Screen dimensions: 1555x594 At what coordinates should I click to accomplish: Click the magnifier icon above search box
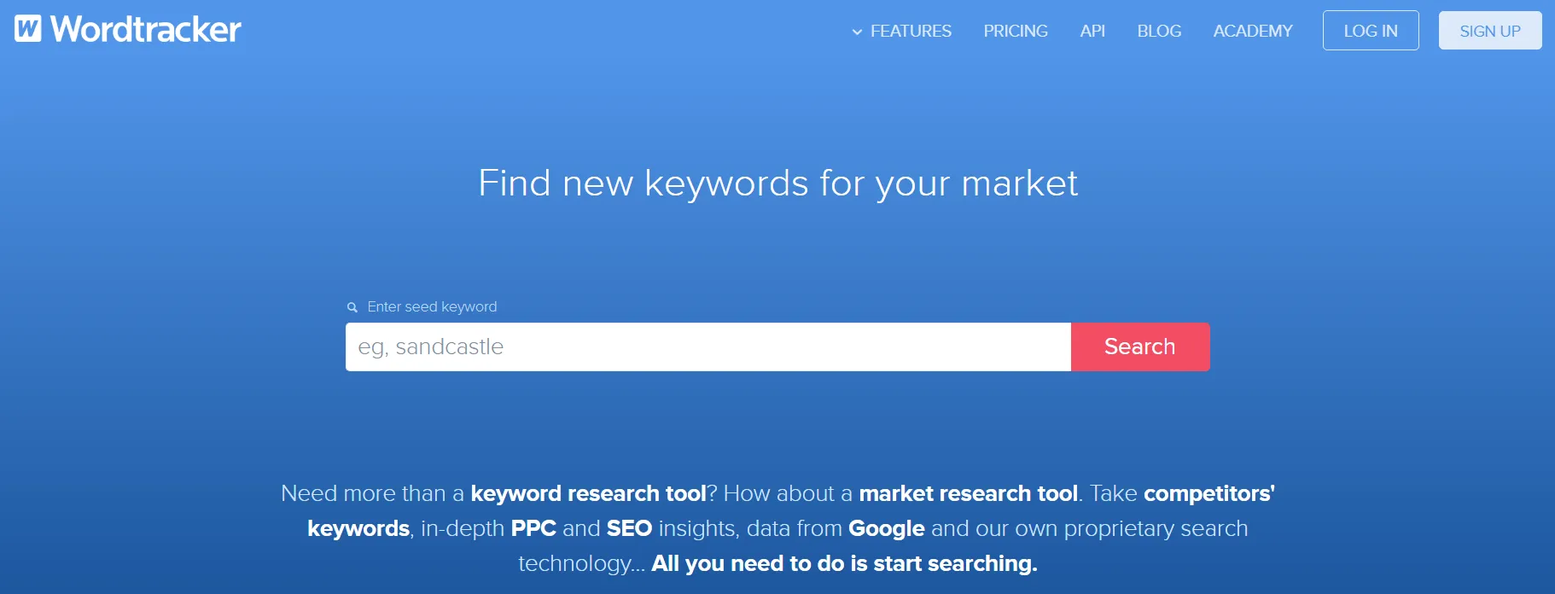[352, 307]
